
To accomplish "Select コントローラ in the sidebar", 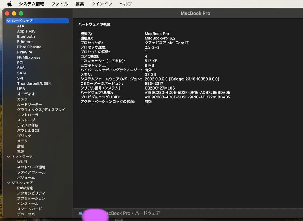I will click(27, 115).
